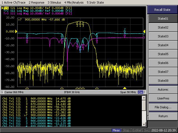Click the left reference level triangle at 0.000
The width and height of the screenshot is (178, 133).
pyautogui.click(x=16, y=31)
